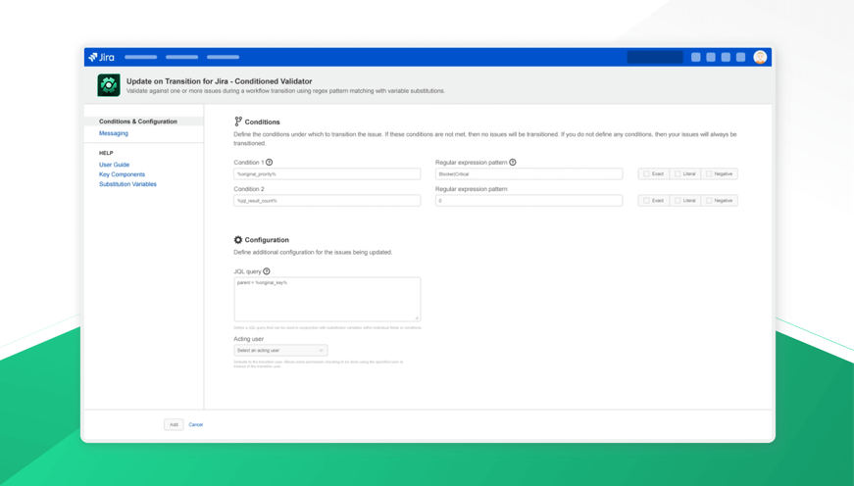
Task: Enable Literal checkbox for Condition 1
Action: click(x=678, y=174)
